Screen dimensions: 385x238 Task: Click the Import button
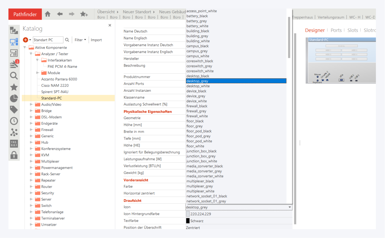tap(96, 40)
